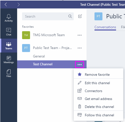Select Follow this channel

point(98,115)
